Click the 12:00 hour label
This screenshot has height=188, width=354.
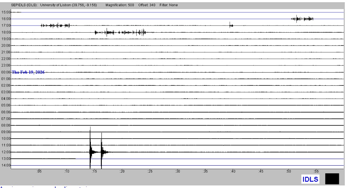(x=6, y=152)
